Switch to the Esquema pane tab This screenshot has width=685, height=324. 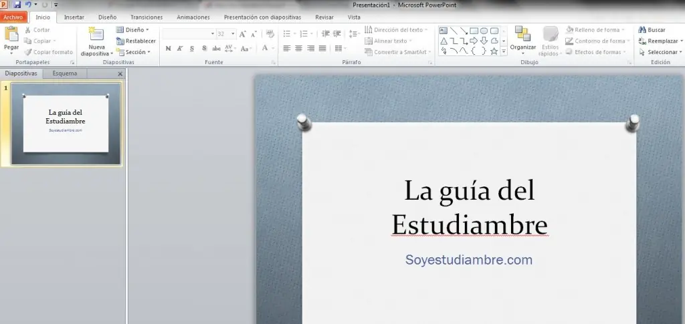coord(65,73)
